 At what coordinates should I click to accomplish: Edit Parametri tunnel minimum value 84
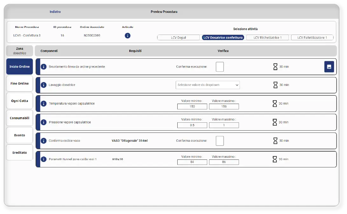pos(192,162)
